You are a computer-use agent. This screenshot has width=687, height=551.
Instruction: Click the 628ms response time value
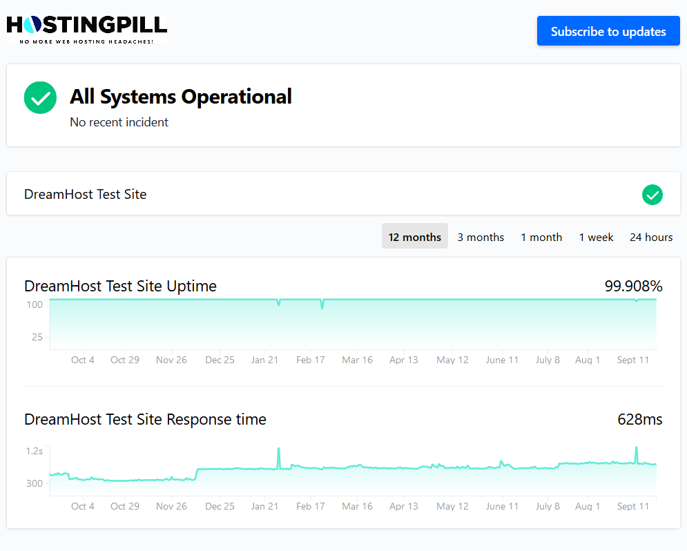(x=639, y=419)
